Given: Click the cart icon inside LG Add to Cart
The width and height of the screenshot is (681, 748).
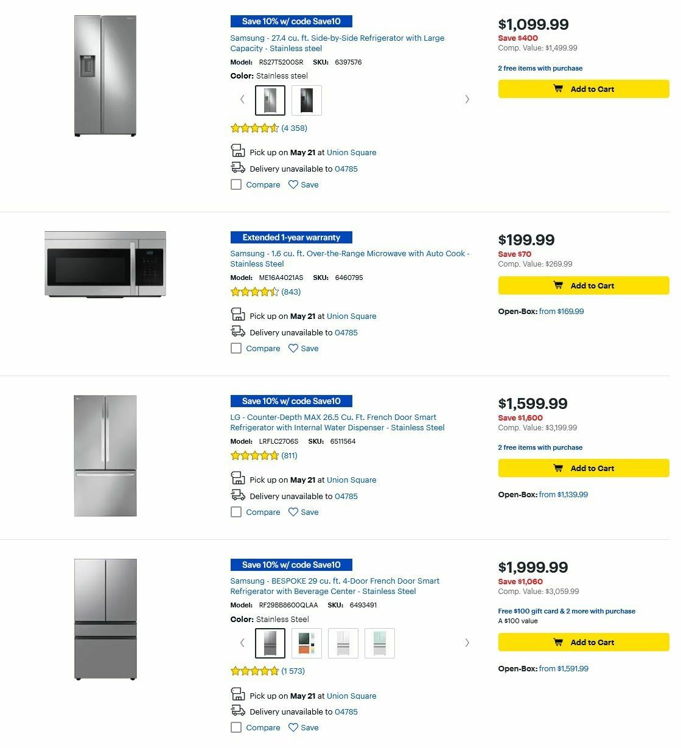Looking at the screenshot, I should 558,468.
